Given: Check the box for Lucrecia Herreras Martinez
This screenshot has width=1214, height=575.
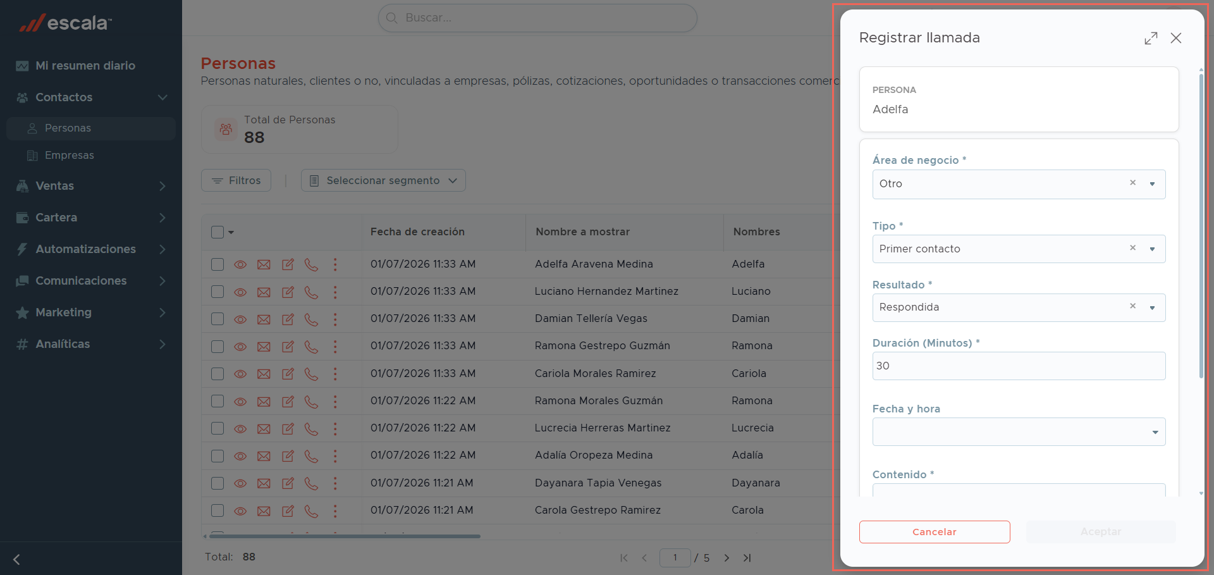Looking at the screenshot, I should point(218,428).
